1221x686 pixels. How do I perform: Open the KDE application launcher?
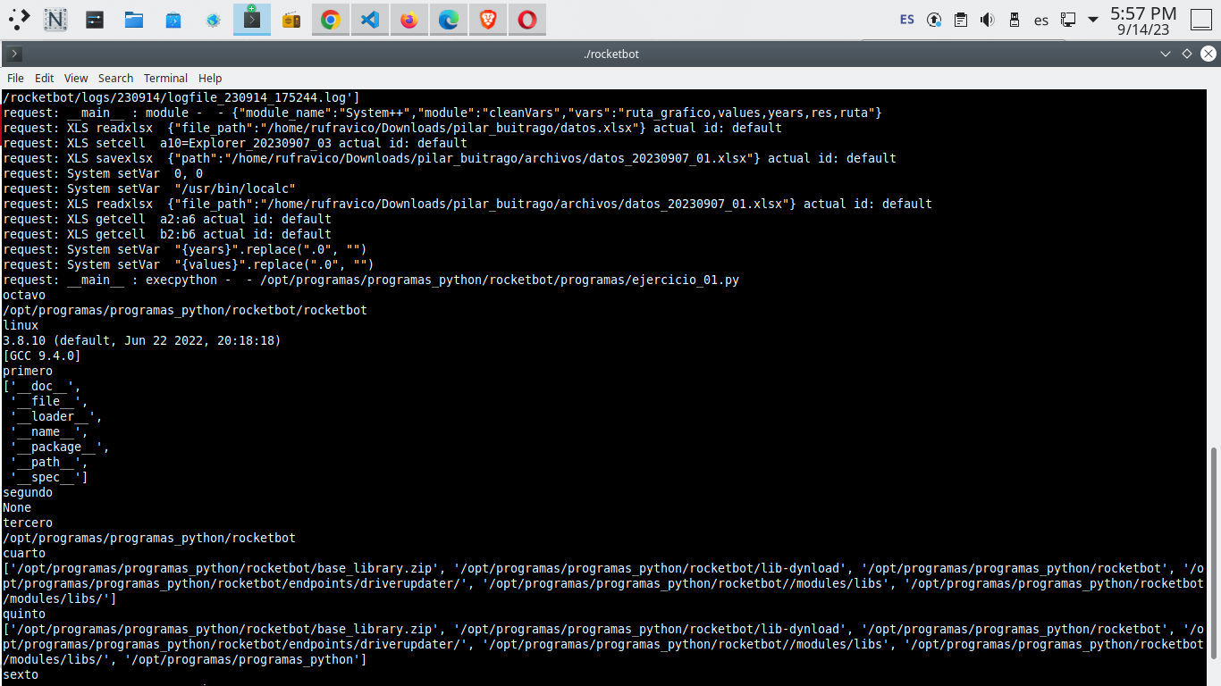click(17, 20)
